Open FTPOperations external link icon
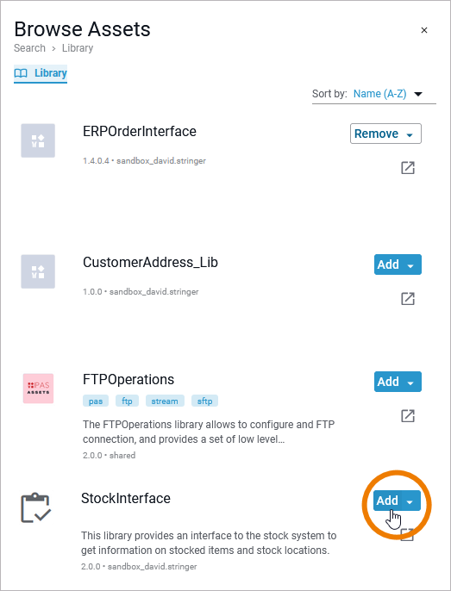The height and width of the screenshot is (591, 451). [x=408, y=416]
